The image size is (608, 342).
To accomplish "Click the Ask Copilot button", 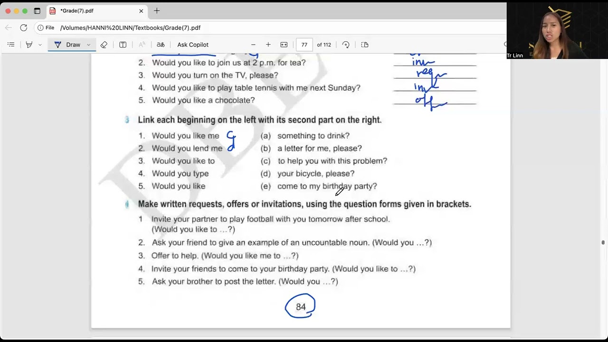I will coord(193,45).
